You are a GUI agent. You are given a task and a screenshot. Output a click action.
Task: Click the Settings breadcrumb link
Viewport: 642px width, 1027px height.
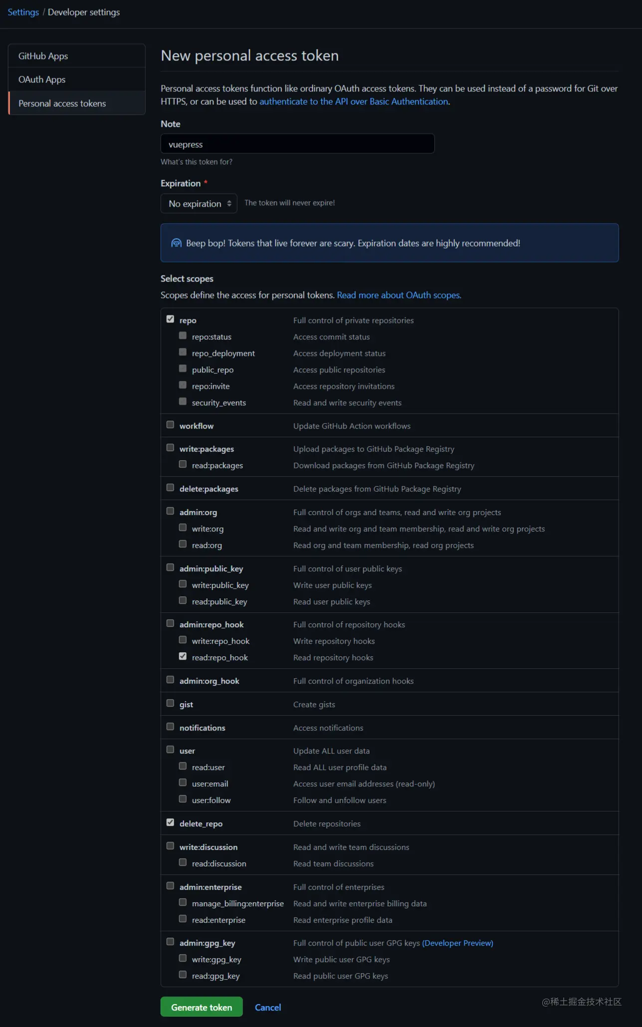(x=23, y=12)
